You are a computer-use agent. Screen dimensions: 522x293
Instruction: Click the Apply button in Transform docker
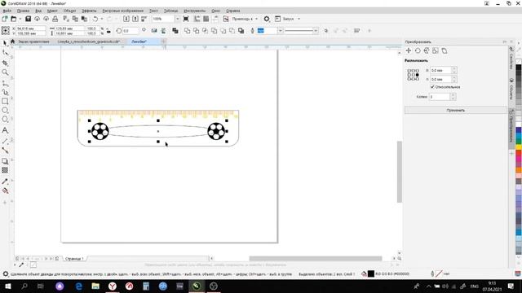pyautogui.click(x=456, y=111)
